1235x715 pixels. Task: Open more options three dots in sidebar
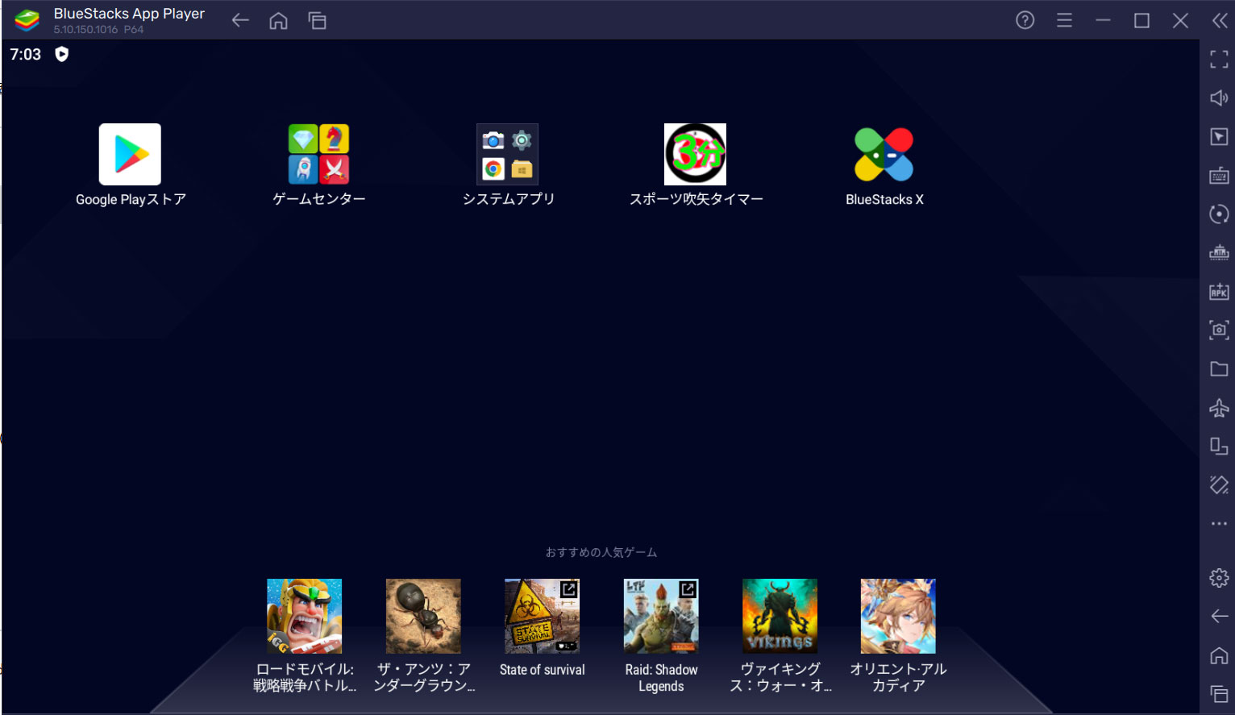[1219, 524]
